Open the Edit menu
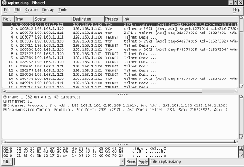 click(17, 10)
